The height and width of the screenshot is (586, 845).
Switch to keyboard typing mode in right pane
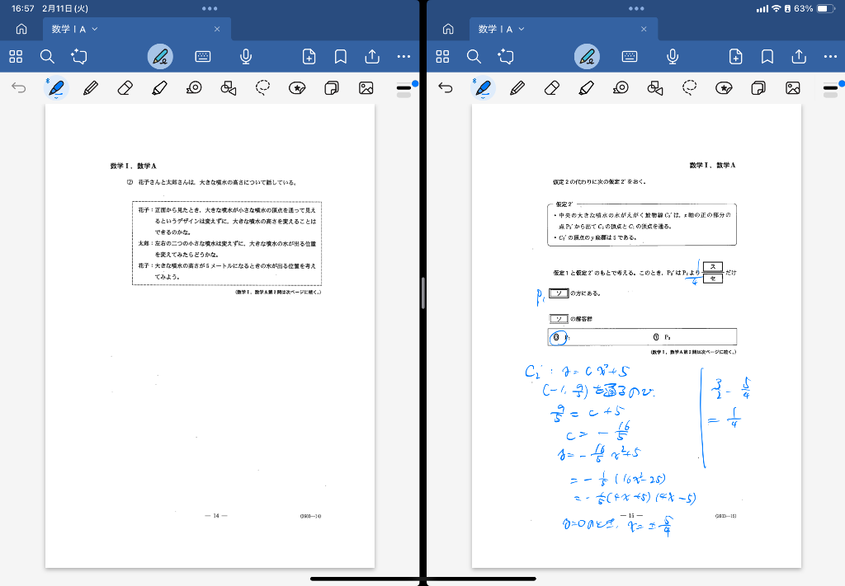630,57
